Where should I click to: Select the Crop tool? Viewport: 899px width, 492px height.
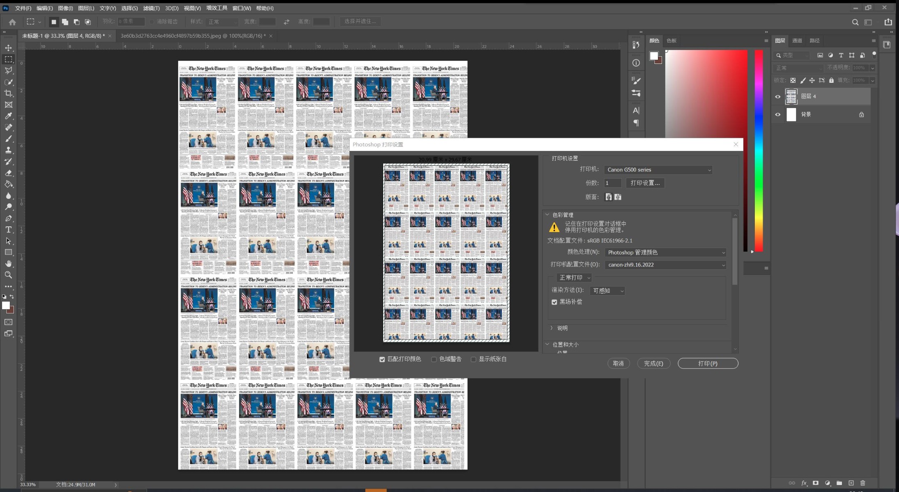pyautogui.click(x=8, y=93)
